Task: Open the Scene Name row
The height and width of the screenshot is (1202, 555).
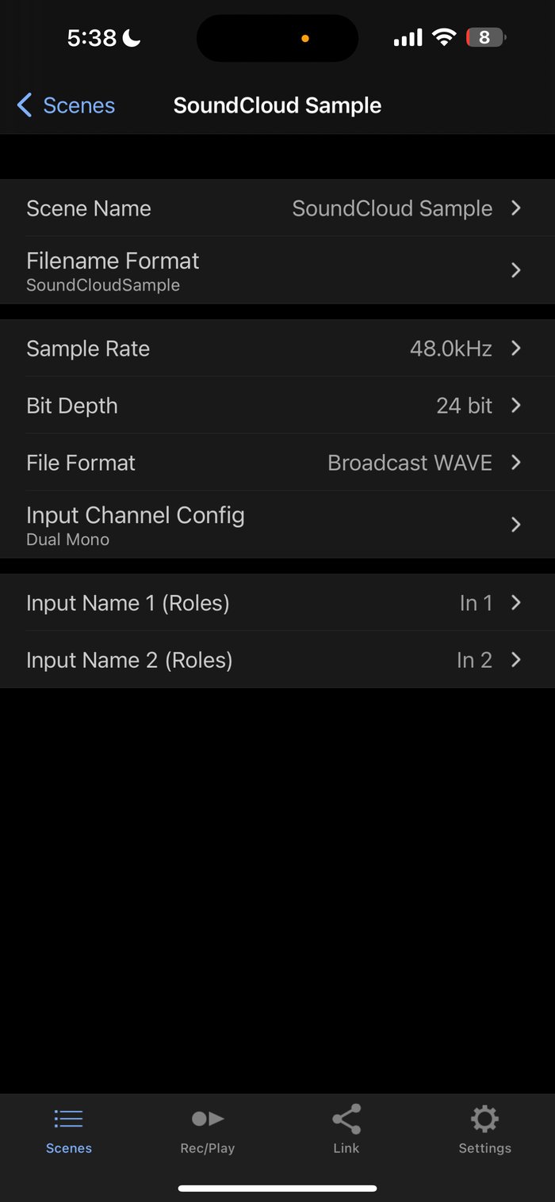Action: 277,208
